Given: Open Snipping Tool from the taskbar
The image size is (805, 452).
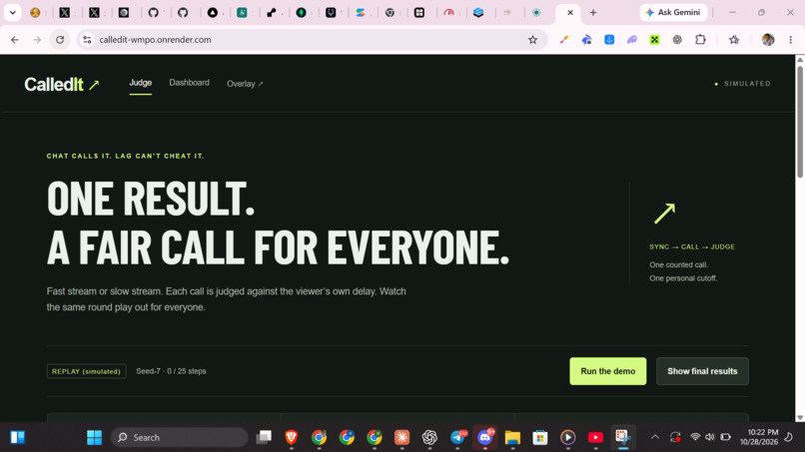Looking at the screenshot, I should pyautogui.click(x=623, y=438).
